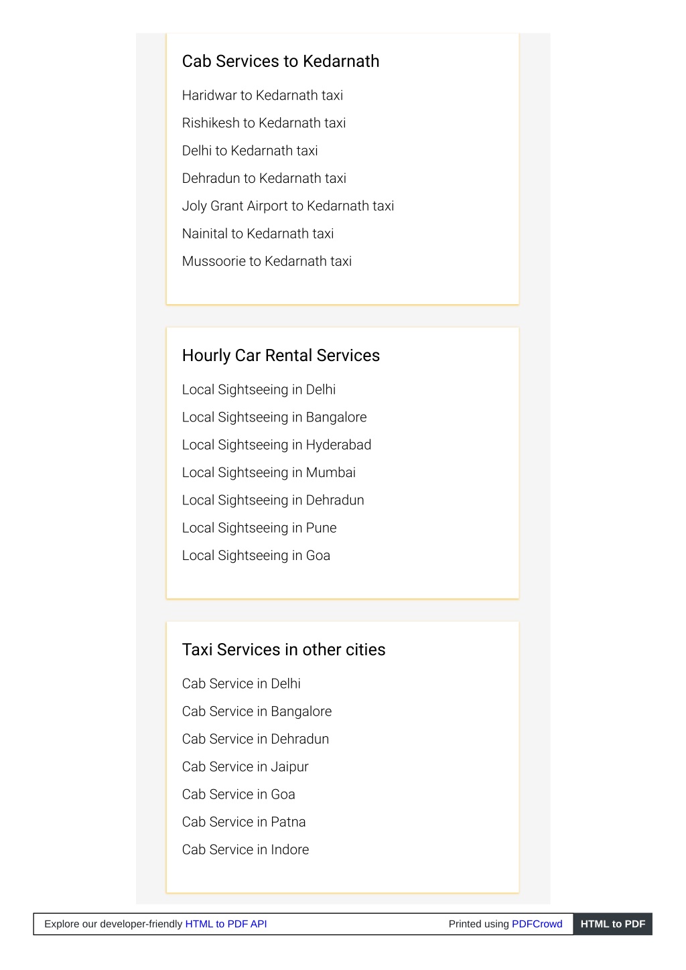Select Cab Service in Jaipur

click(245, 767)
